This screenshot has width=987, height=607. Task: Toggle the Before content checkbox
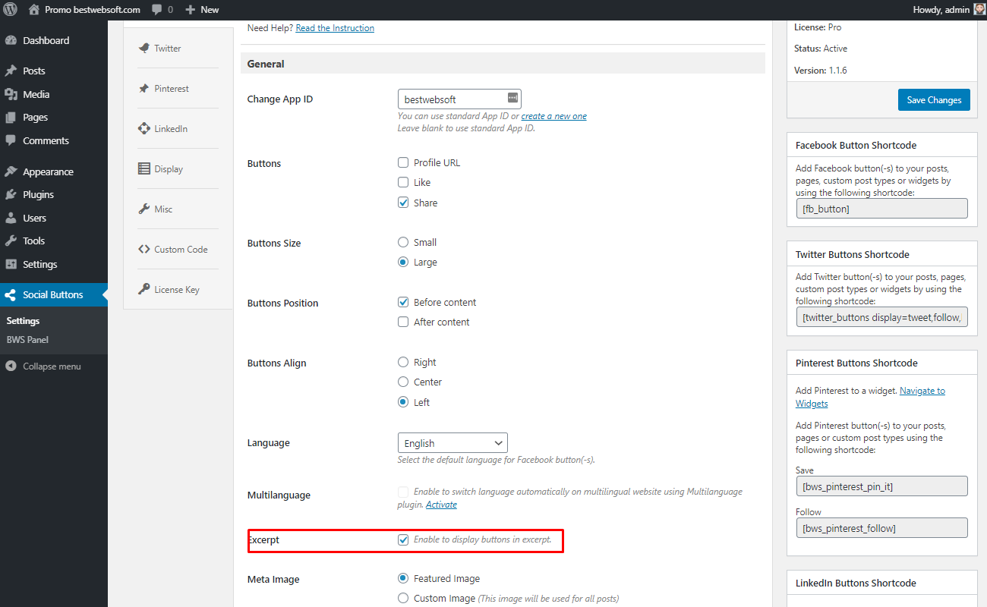click(x=403, y=302)
